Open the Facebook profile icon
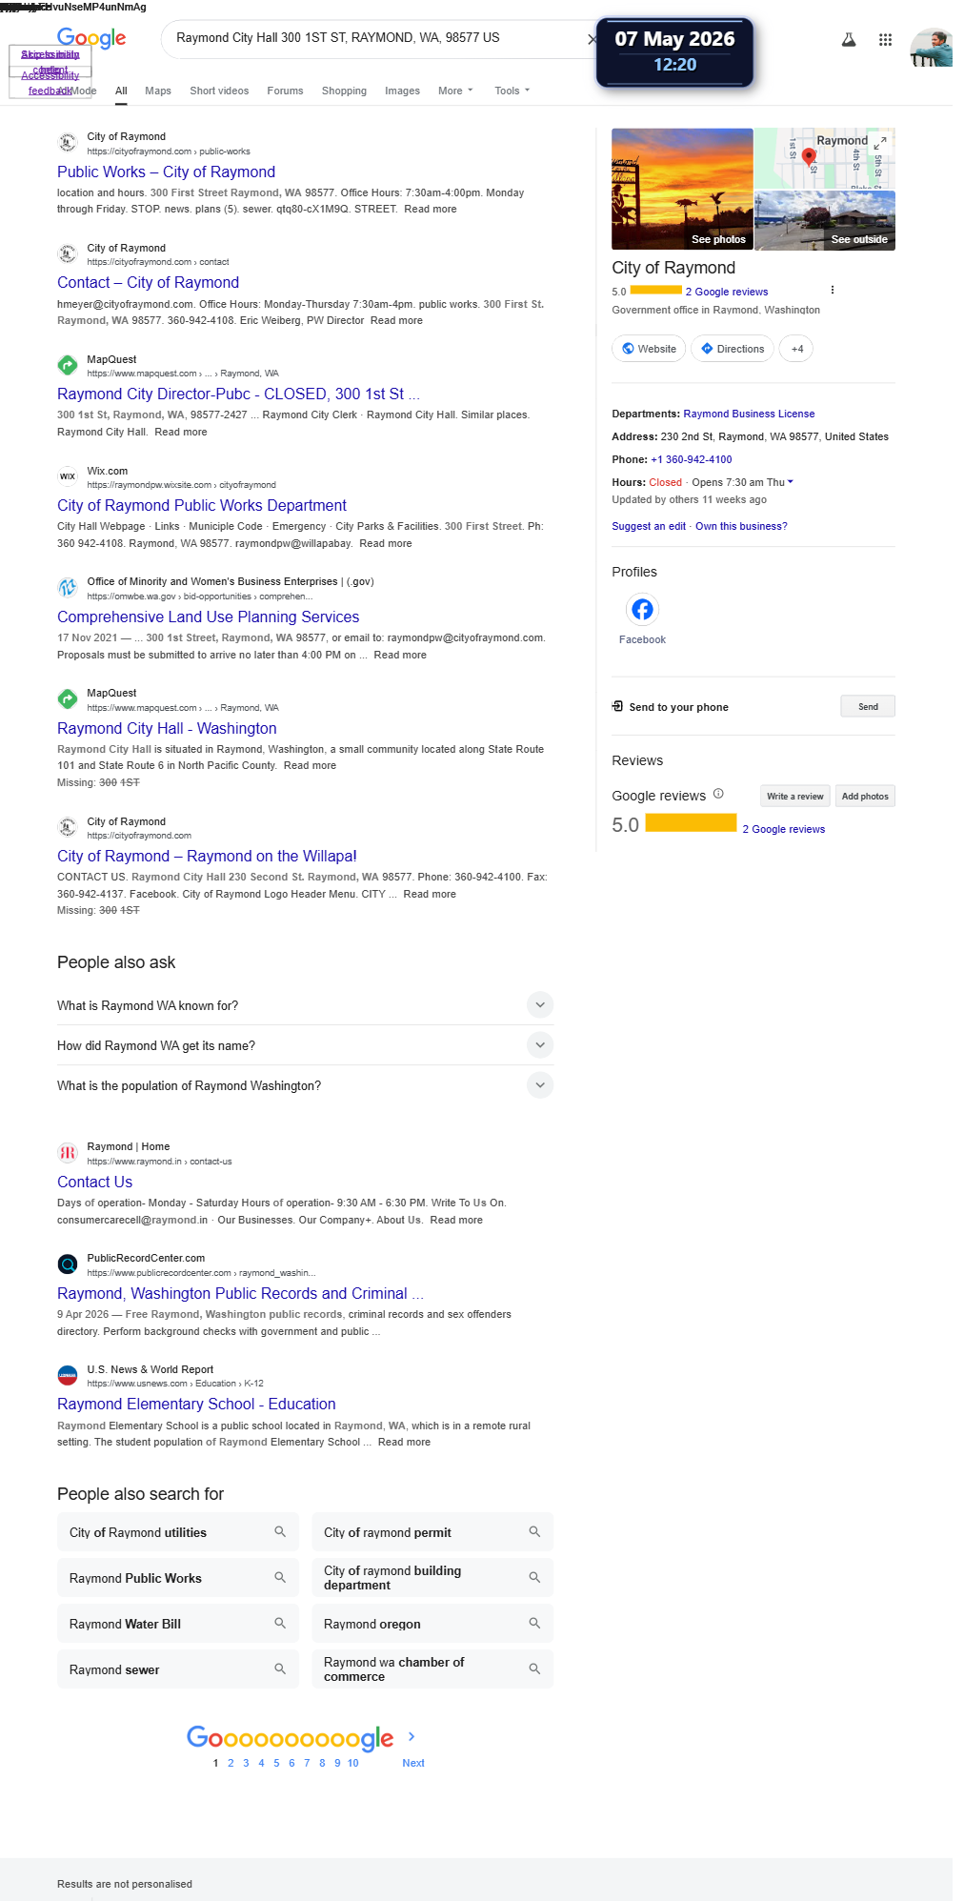Image resolution: width=964 pixels, height=1901 pixels. (x=642, y=609)
